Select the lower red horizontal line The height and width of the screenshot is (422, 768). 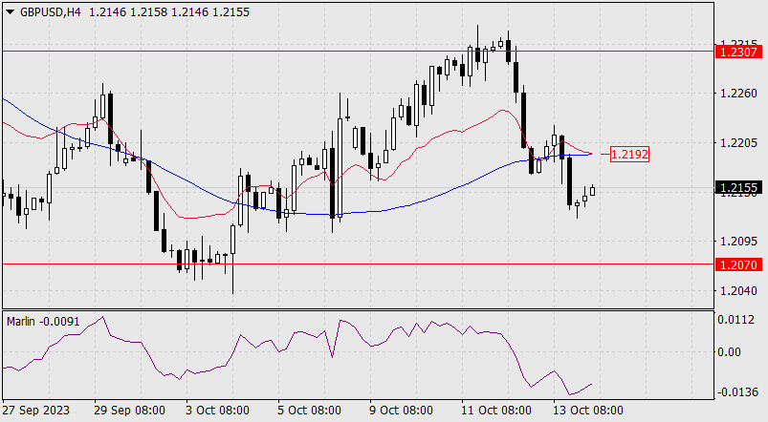[358, 264]
